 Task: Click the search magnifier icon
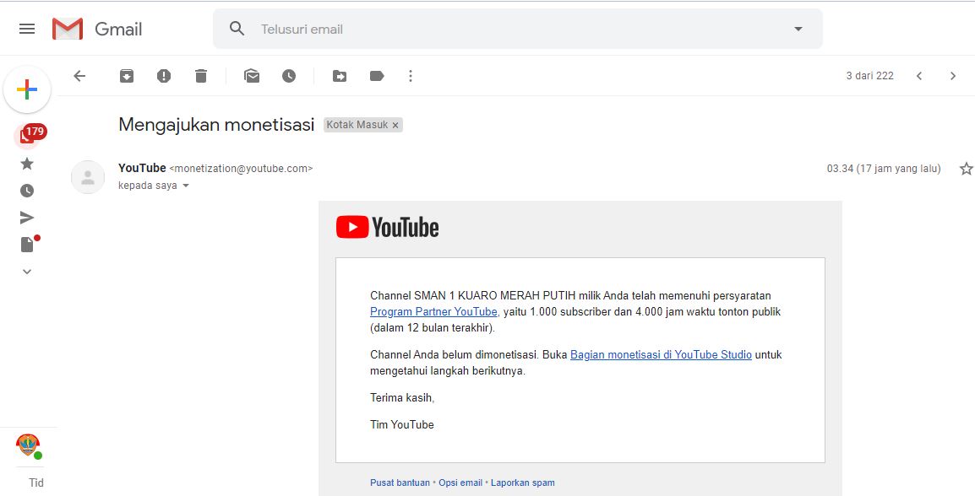coord(237,29)
